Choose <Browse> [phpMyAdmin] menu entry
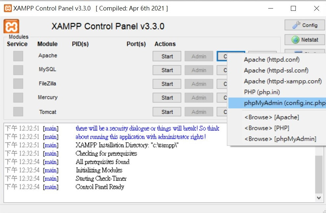This screenshot has width=326, height=213. 277,139
